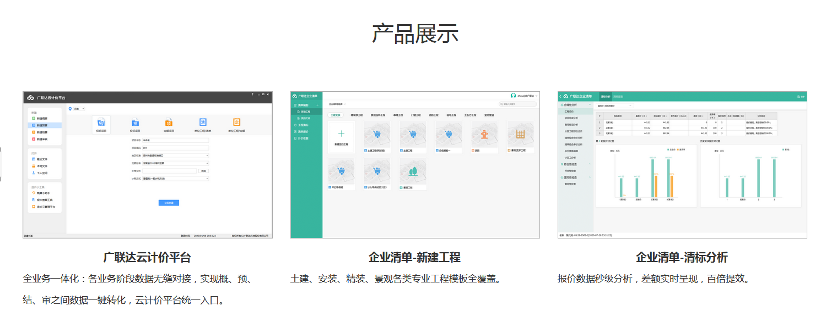Select the orange 定额项目 icon

169,123
